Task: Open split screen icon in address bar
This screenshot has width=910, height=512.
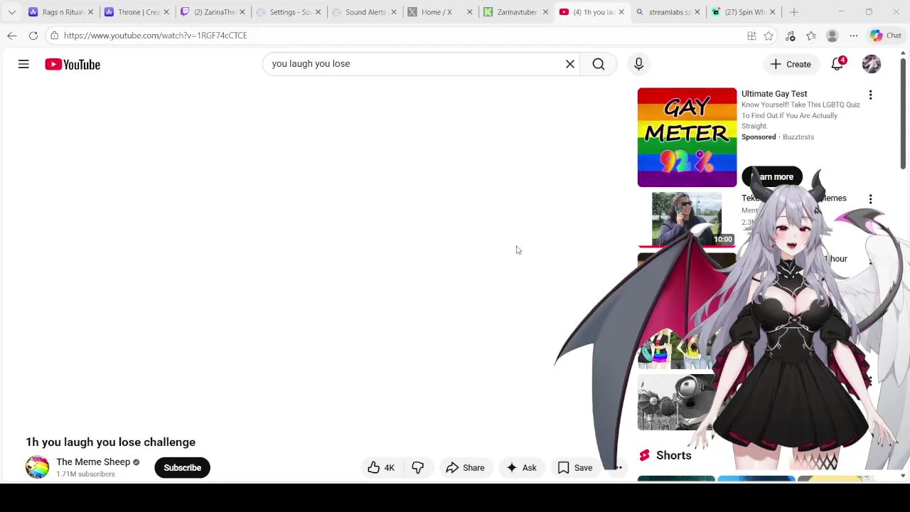Action: tap(751, 36)
